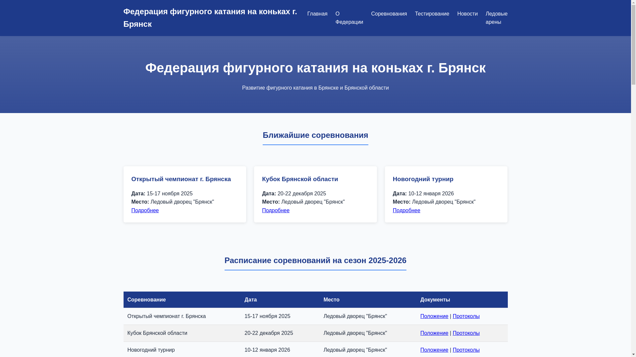Open Протоколы in Кубок Брянской области row

(466, 333)
